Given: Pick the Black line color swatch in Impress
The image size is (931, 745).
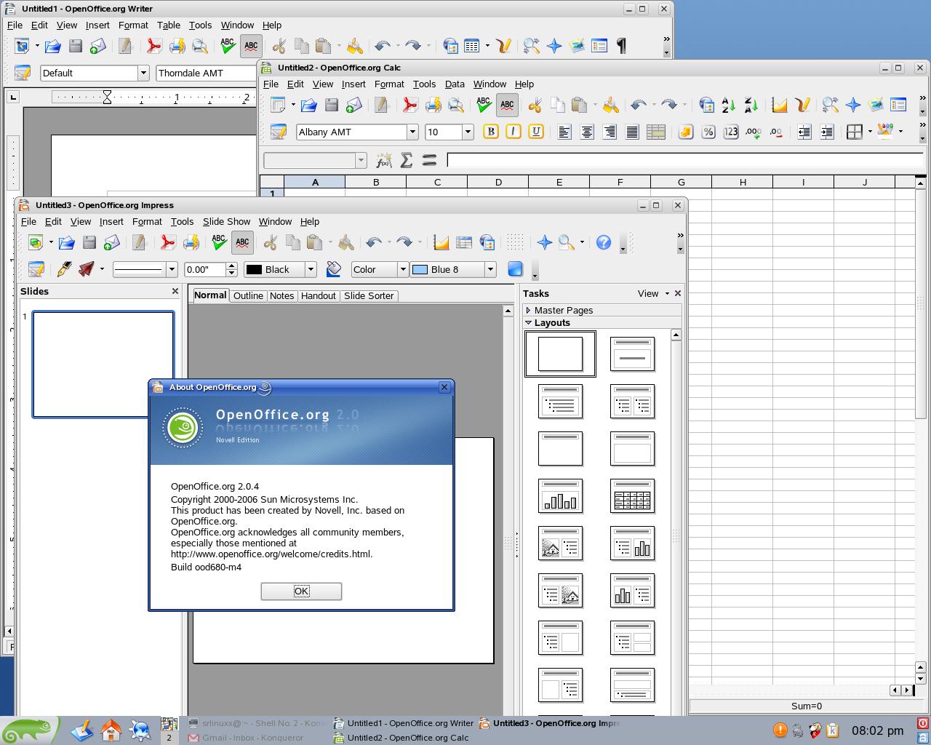Looking at the screenshot, I should pyautogui.click(x=254, y=269).
